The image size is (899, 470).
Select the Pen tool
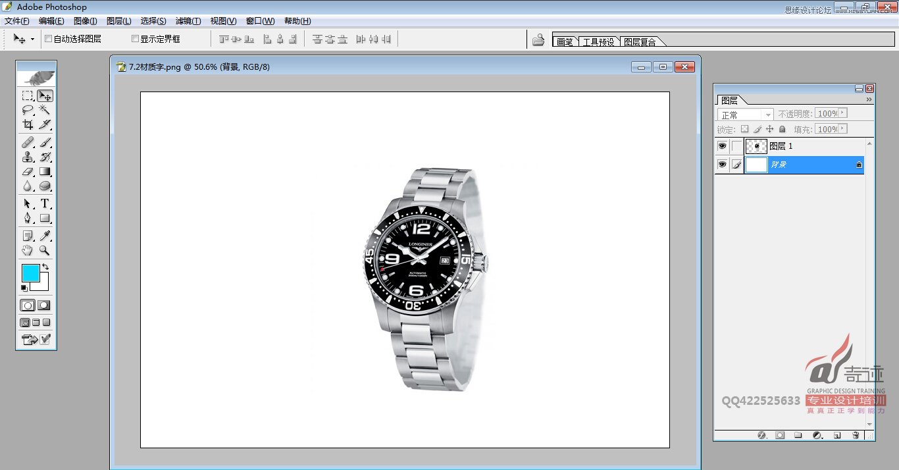point(28,218)
